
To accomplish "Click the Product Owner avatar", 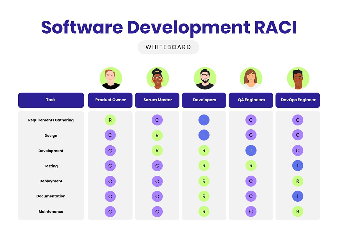I will 111,78.
